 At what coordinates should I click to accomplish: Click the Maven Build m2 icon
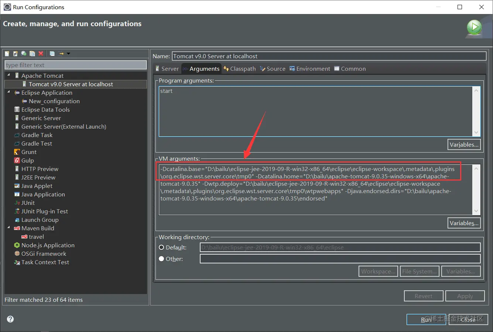pyautogui.click(x=17, y=228)
